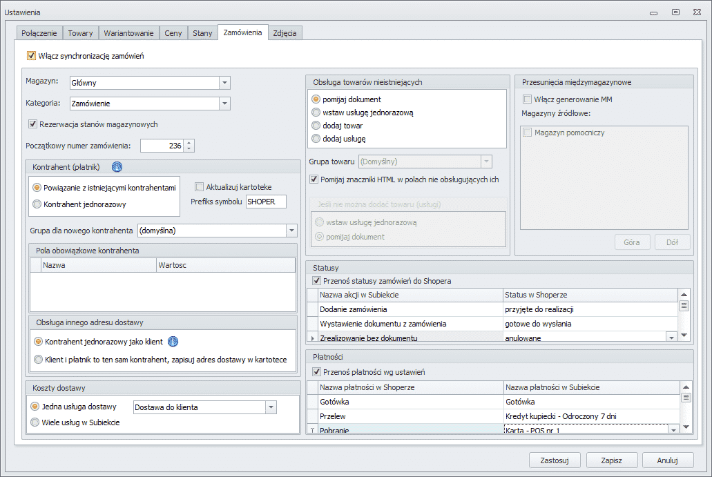Image resolution: width=712 pixels, height=477 pixels.
Task: Open the Magazyn dropdown
Action: [x=224, y=83]
